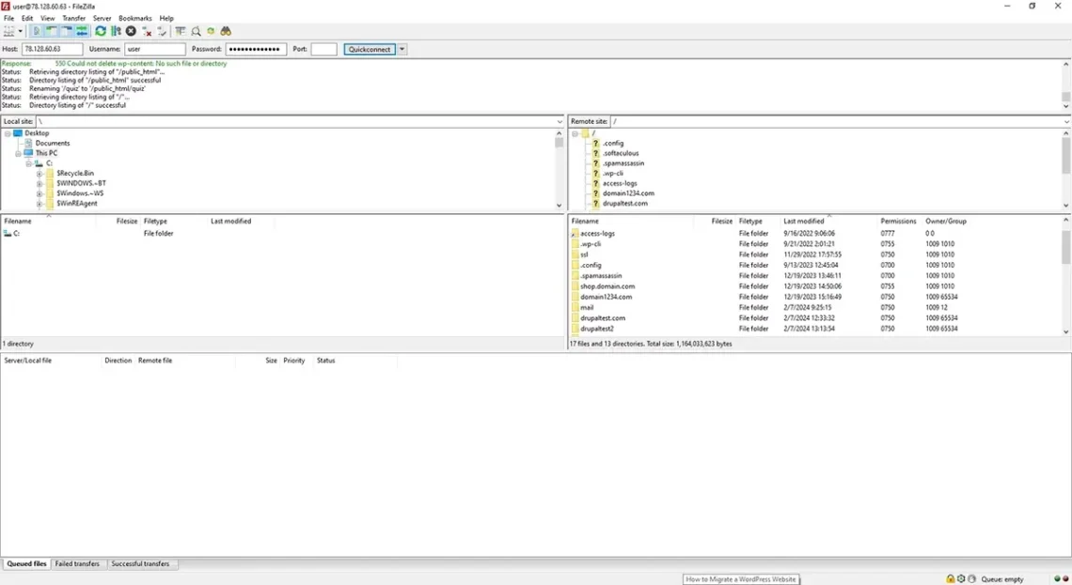
Task: Cancel the current operation
Action: pos(131,31)
